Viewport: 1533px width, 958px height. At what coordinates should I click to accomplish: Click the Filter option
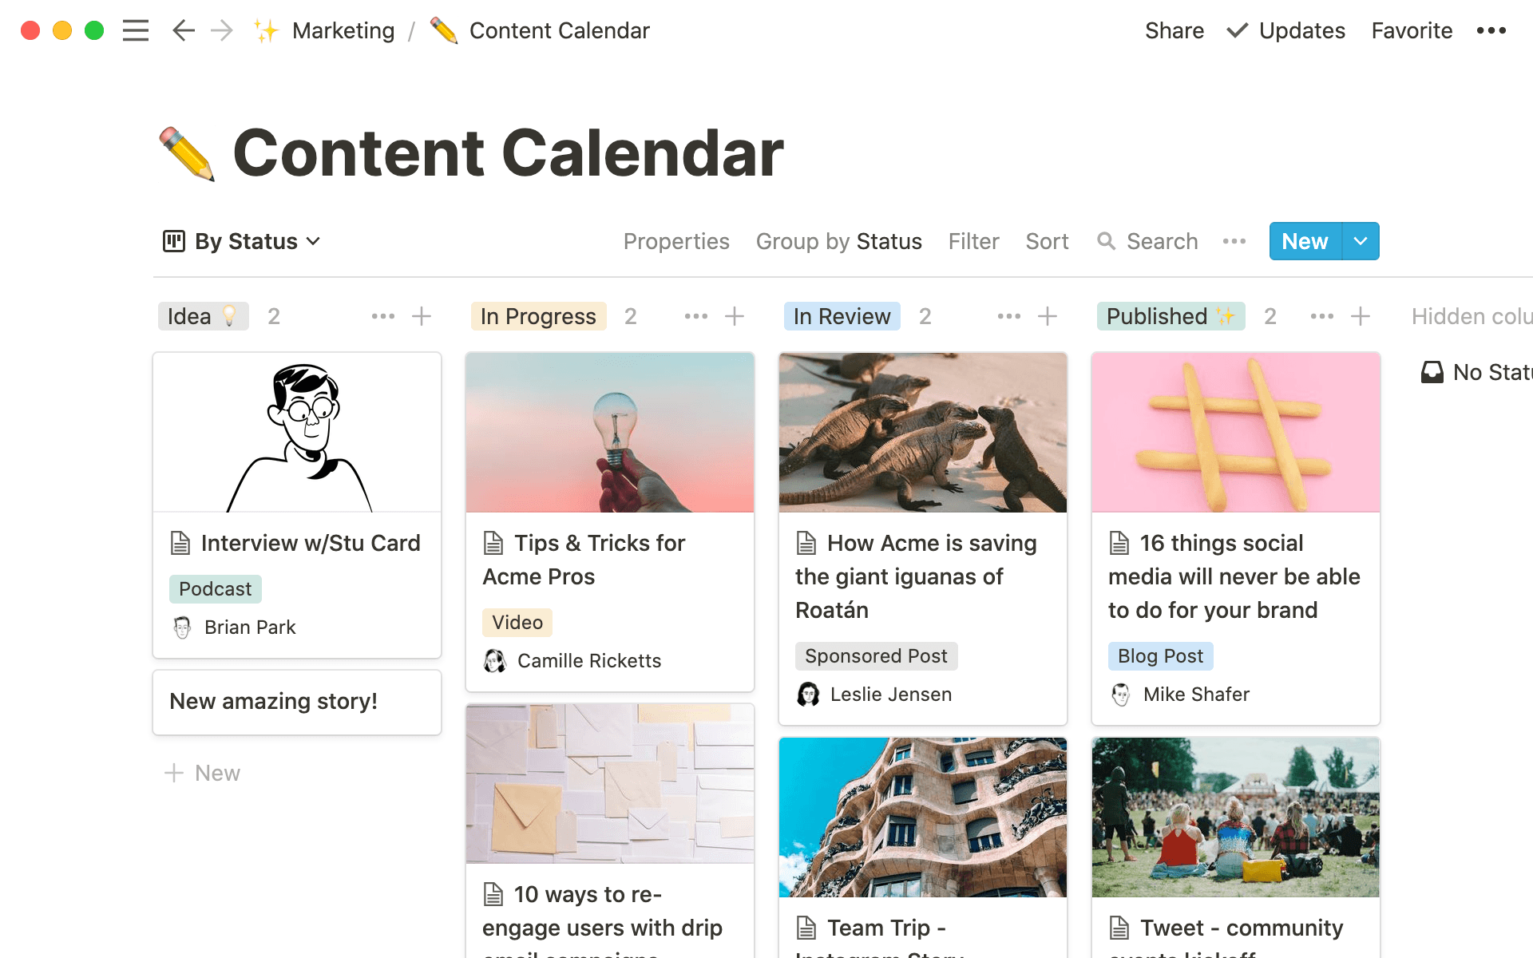coord(973,240)
